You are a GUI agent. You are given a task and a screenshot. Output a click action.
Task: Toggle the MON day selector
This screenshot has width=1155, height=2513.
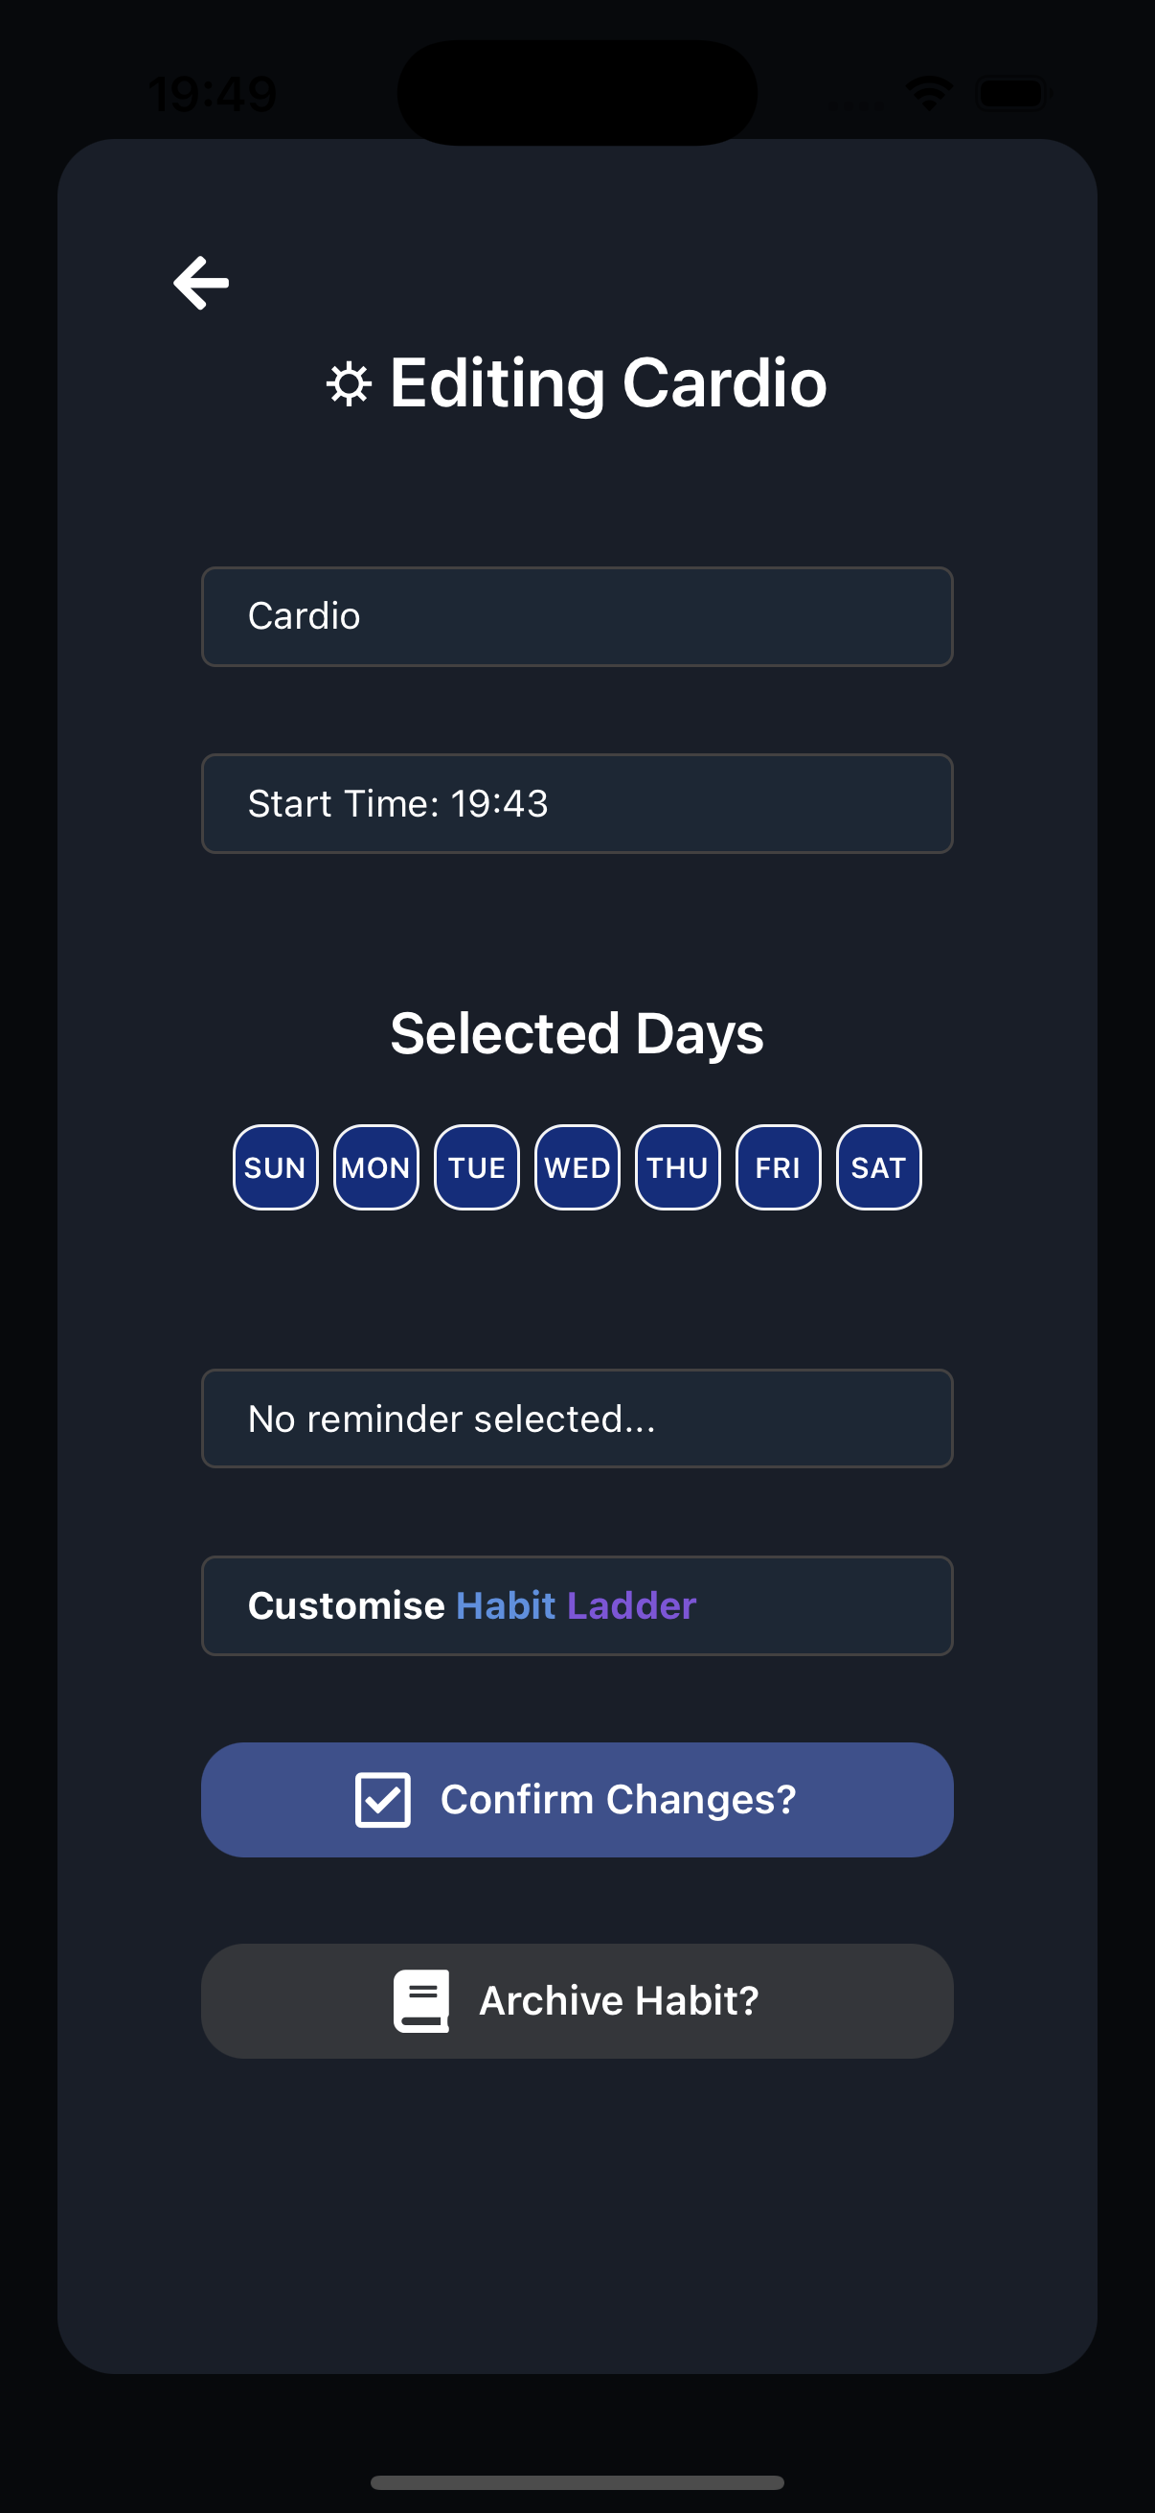375,1167
